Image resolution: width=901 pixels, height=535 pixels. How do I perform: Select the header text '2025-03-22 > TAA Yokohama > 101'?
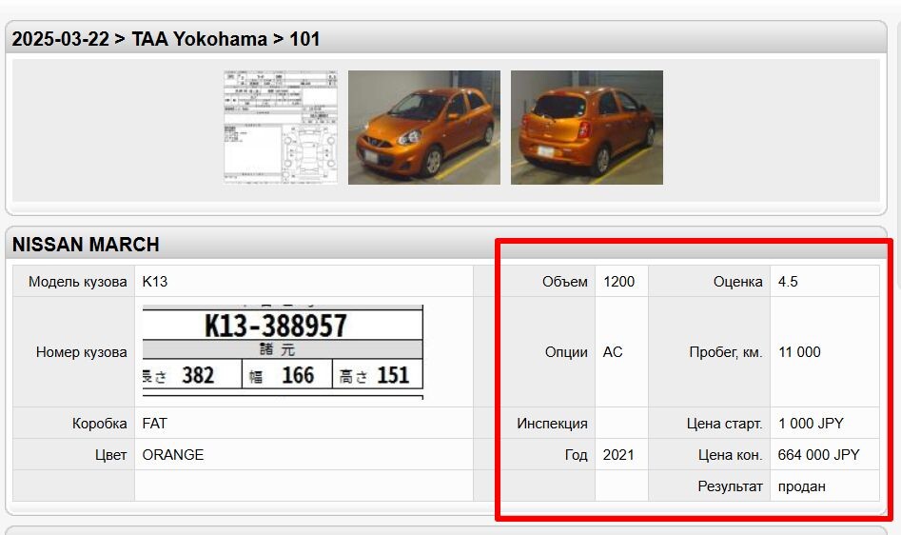pos(166,39)
